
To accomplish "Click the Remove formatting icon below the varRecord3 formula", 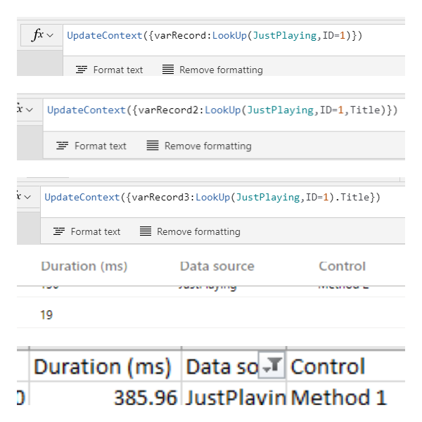I will pyautogui.click(x=146, y=231).
